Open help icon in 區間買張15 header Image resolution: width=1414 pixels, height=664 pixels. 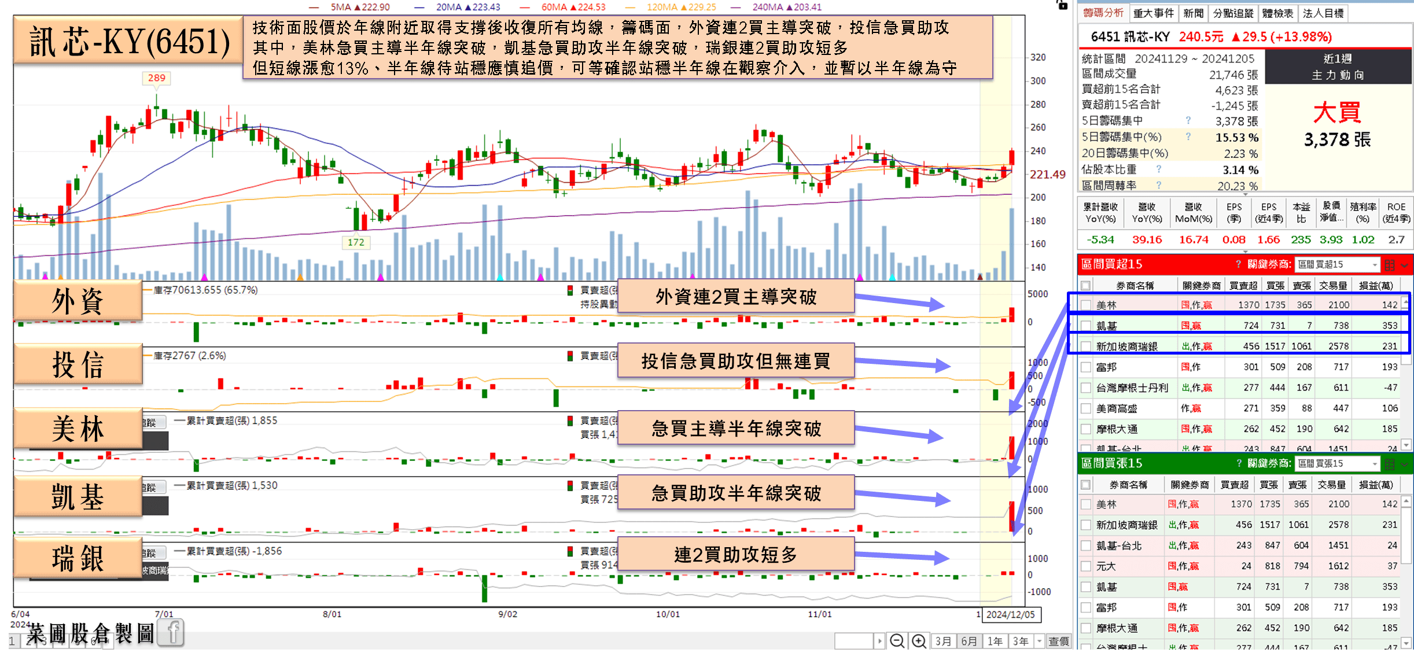point(1239,463)
